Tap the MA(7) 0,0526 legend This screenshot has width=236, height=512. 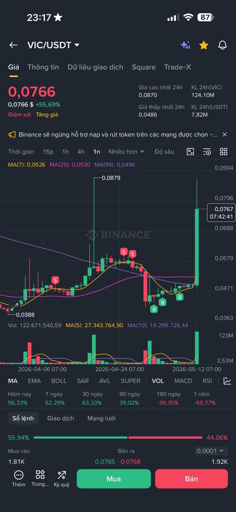tap(26, 164)
